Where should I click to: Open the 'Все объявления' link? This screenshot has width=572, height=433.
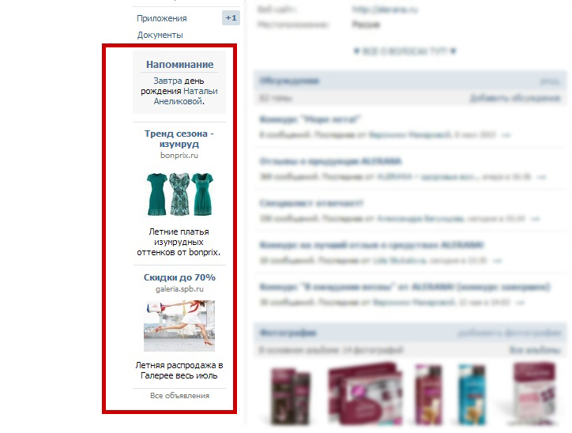click(179, 396)
